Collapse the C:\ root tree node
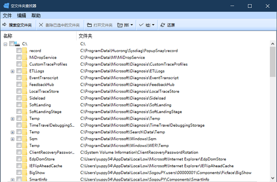 (6, 44)
